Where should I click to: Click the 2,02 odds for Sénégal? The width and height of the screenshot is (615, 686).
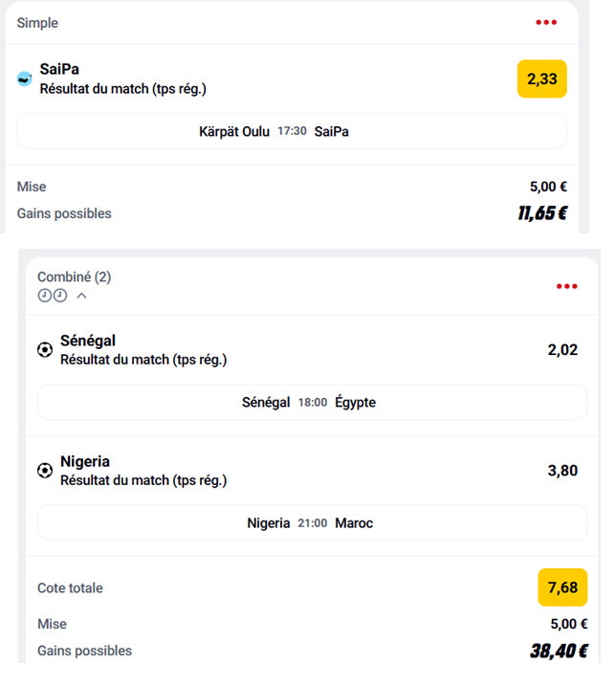tap(562, 349)
